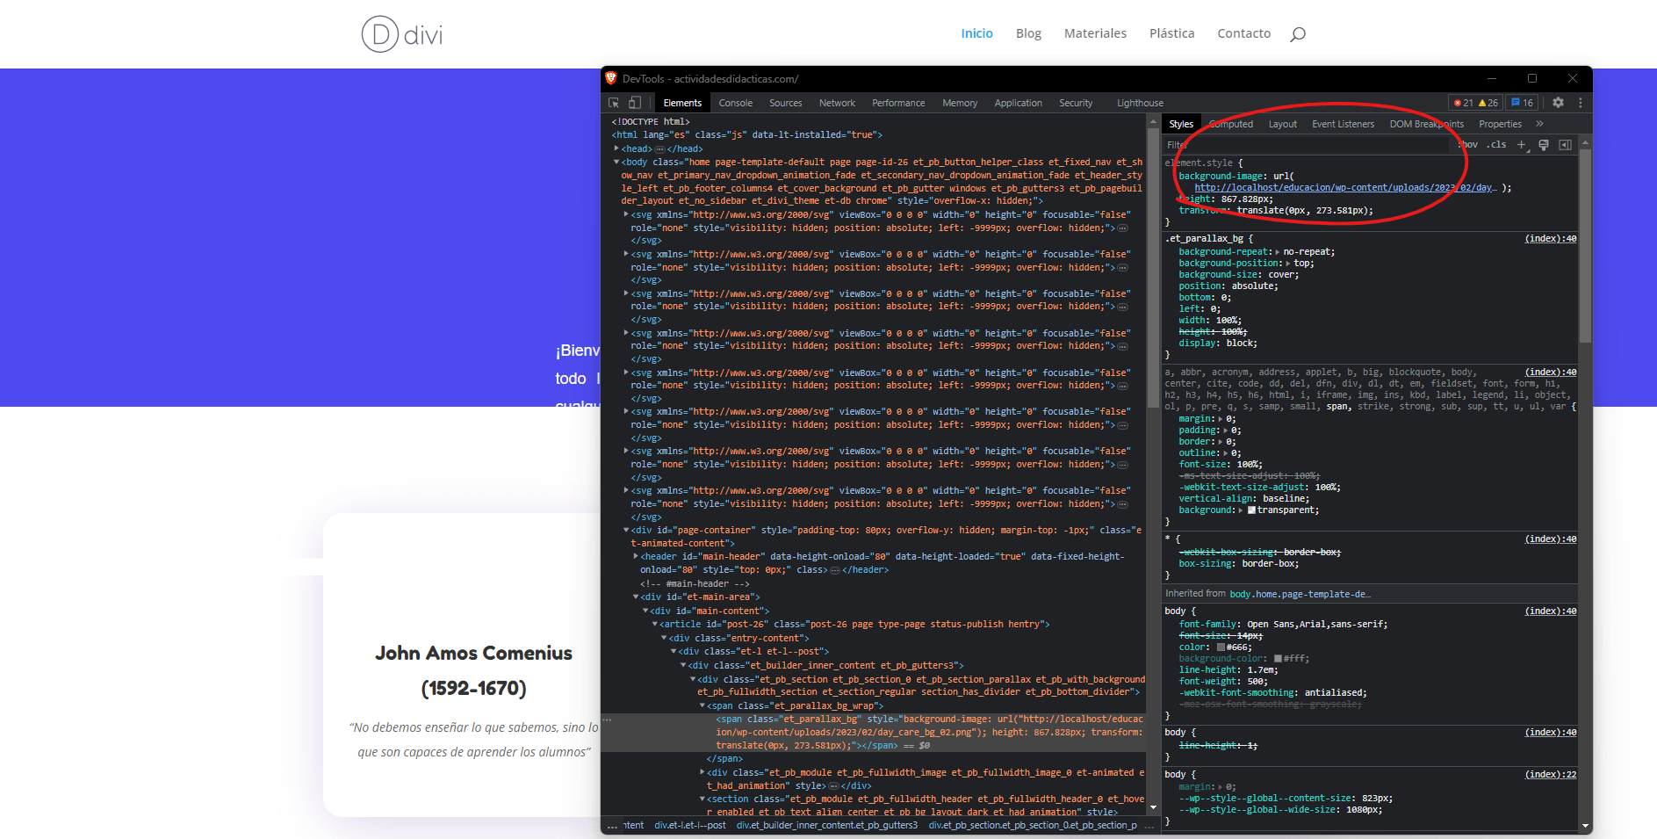This screenshot has width=1657, height=839.
Task: Show more Styles sidebar tabs chevron
Action: (1539, 124)
